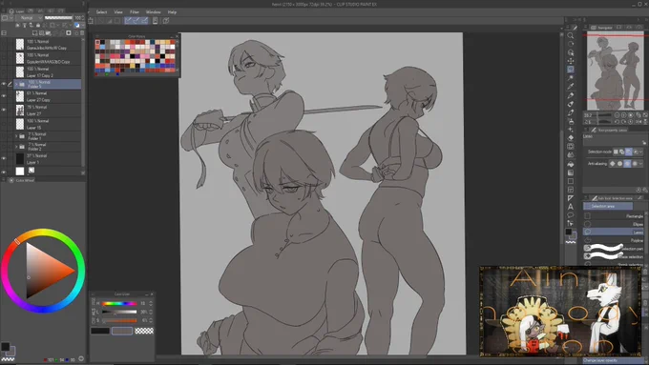Click the transparent color swatch in Color Slider

144,331
